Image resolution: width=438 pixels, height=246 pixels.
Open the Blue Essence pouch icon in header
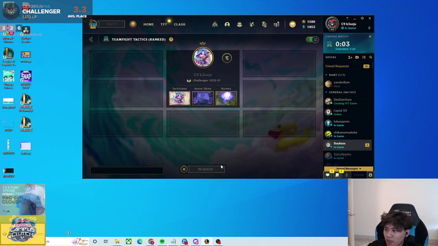pyautogui.click(x=292, y=25)
